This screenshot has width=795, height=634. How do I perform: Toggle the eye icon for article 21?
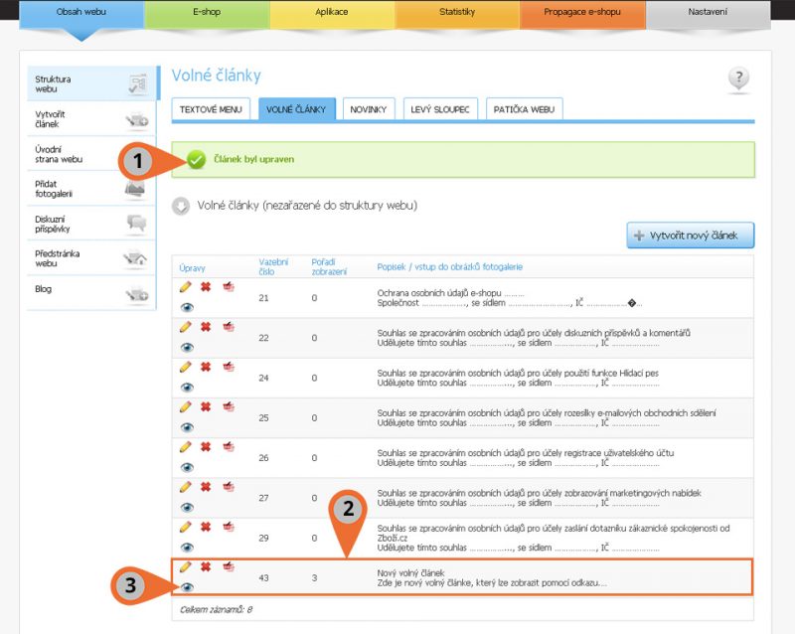pos(187,307)
